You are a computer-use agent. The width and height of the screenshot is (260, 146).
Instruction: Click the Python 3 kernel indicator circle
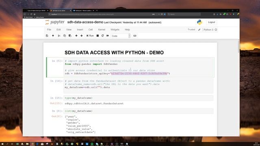coord(216,30)
